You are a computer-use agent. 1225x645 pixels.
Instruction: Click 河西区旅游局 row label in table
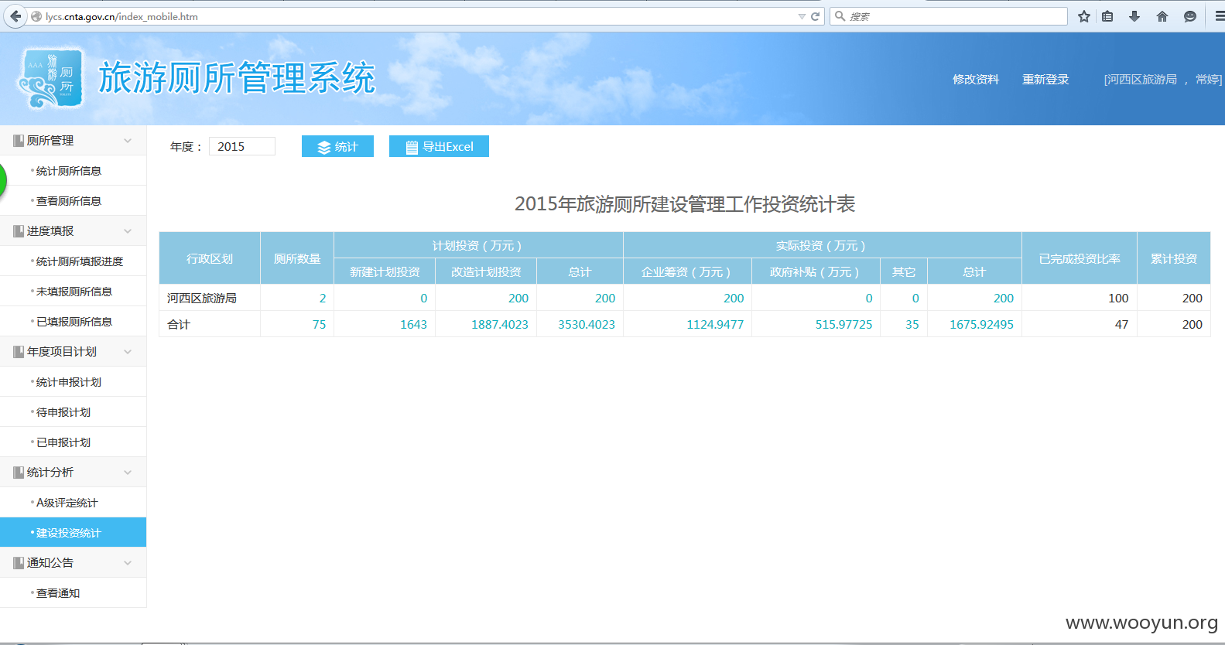(x=202, y=299)
